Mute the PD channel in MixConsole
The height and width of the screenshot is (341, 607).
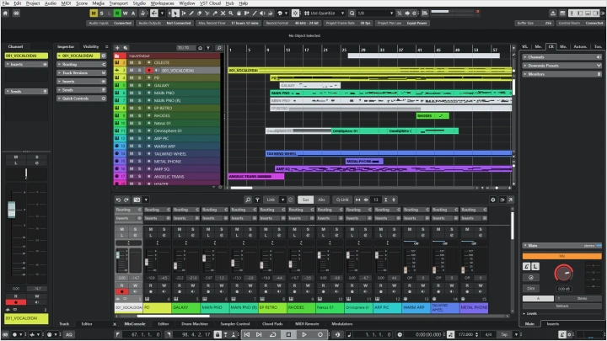[151, 229]
